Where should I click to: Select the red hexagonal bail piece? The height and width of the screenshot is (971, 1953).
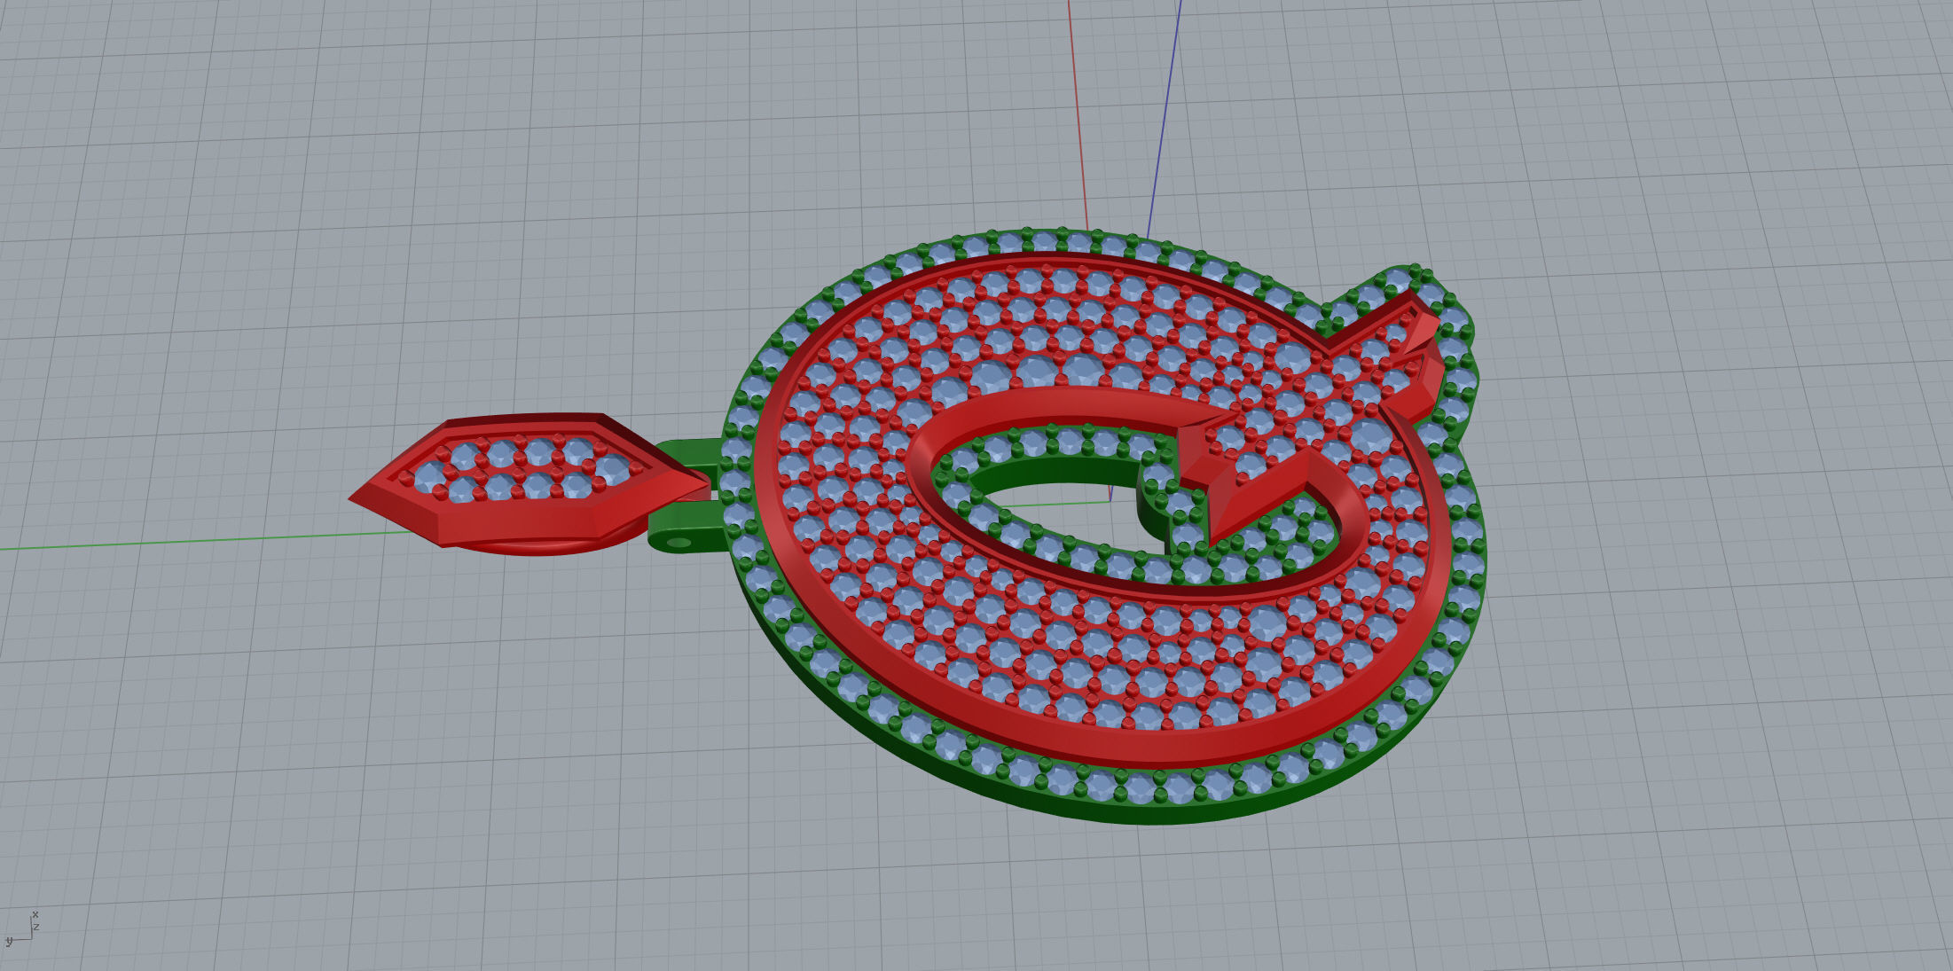click(530, 483)
